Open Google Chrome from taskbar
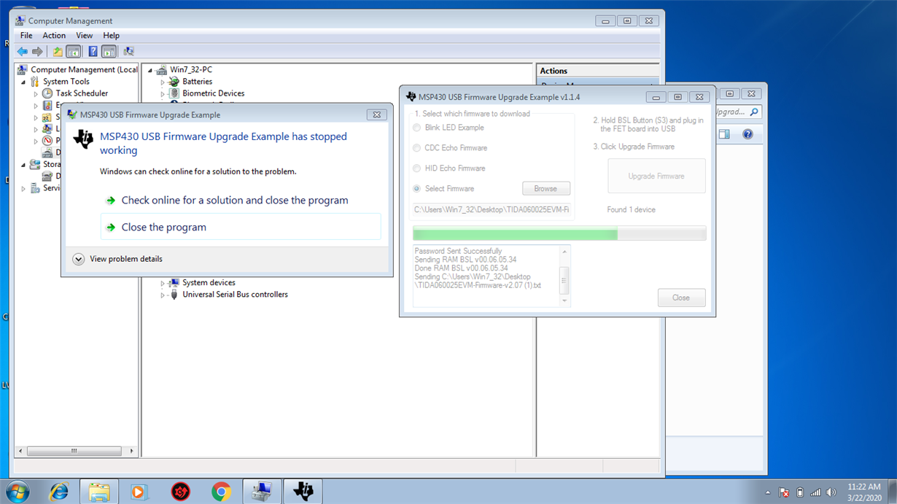 [221, 492]
